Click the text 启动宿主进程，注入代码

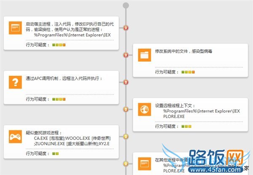(x=48, y=24)
